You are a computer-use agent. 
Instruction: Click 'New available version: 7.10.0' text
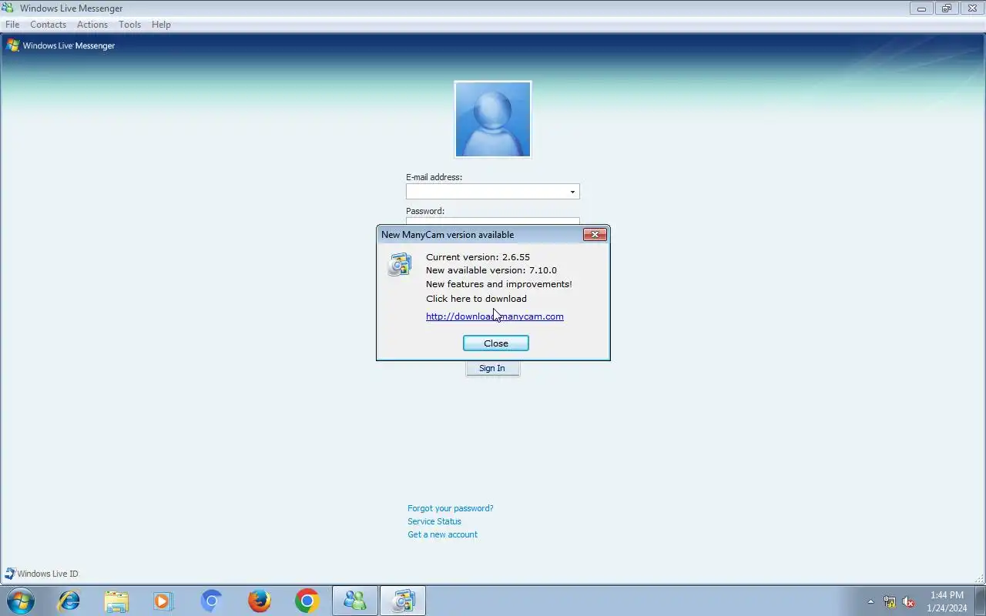tap(491, 270)
